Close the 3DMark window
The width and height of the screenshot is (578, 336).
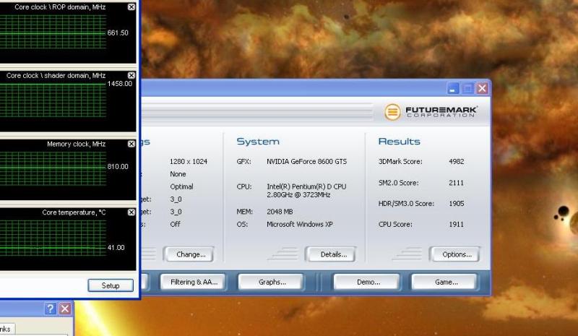(x=483, y=89)
